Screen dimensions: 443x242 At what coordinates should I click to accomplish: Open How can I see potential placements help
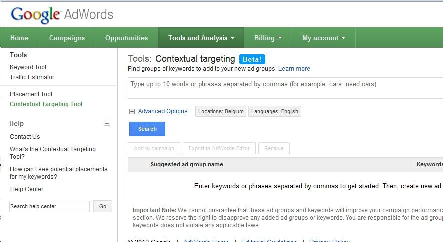58,173
